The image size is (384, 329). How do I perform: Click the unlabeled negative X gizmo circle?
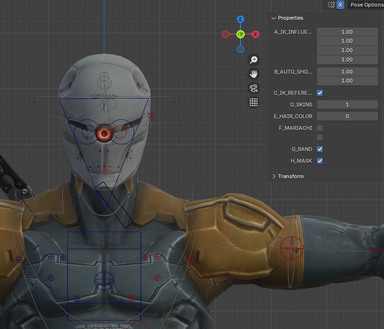[x=226, y=34]
